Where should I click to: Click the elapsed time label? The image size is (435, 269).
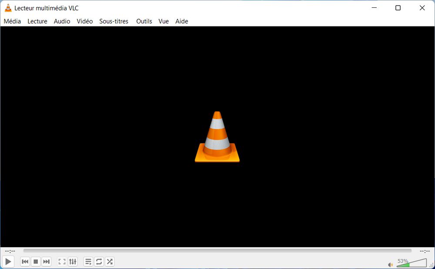point(10,251)
